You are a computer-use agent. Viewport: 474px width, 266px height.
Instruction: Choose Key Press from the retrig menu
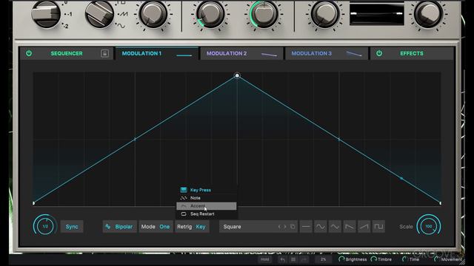(207, 190)
